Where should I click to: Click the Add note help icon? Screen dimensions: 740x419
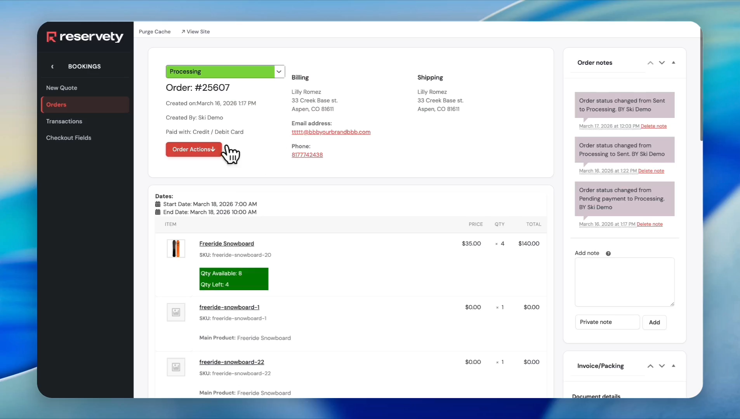point(608,253)
